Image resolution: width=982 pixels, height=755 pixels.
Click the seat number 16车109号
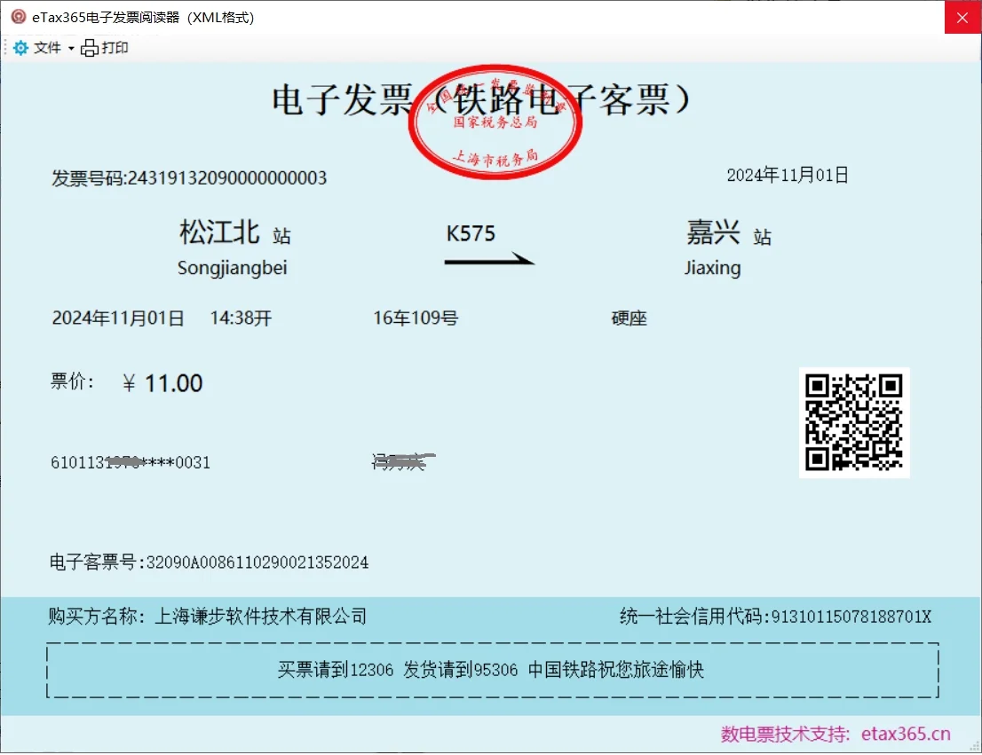click(x=416, y=318)
